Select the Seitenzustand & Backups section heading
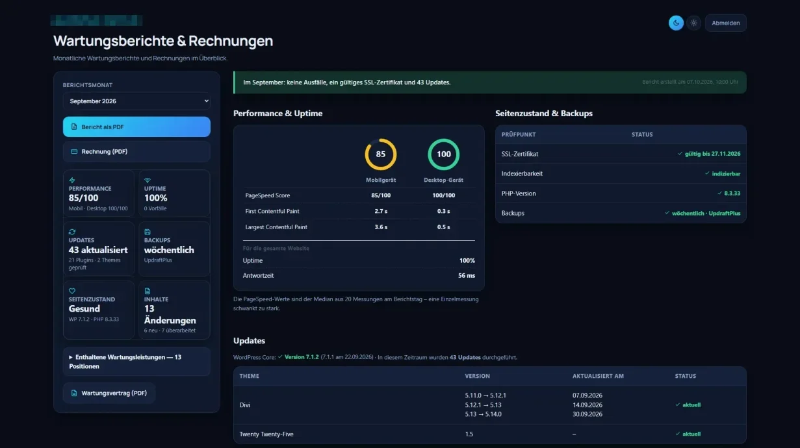The height and width of the screenshot is (448, 800). [544, 113]
